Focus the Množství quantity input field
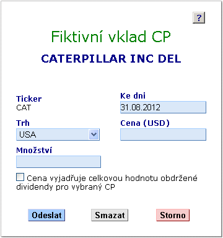223x238 pixels. tap(58, 162)
